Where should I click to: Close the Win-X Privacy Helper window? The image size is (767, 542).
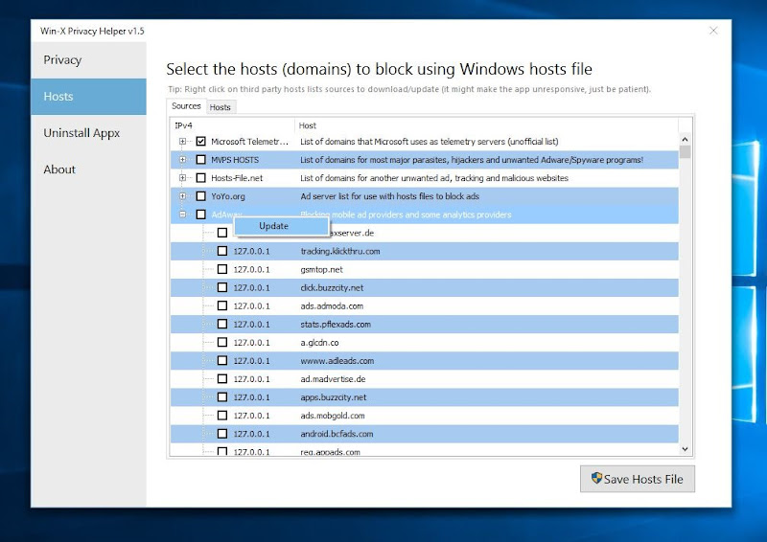(x=713, y=31)
